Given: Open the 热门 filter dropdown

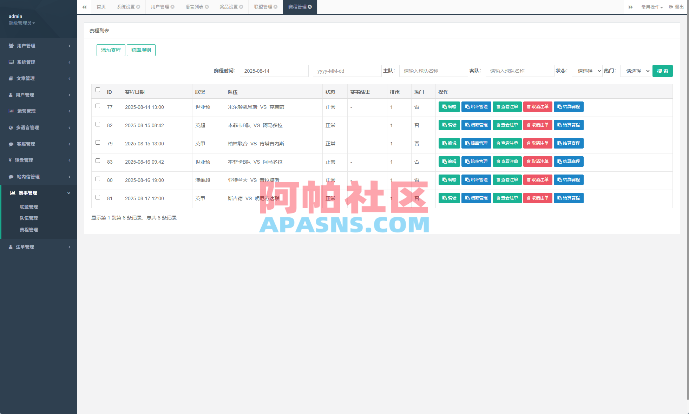Looking at the screenshot, I should tap(635, 71).
